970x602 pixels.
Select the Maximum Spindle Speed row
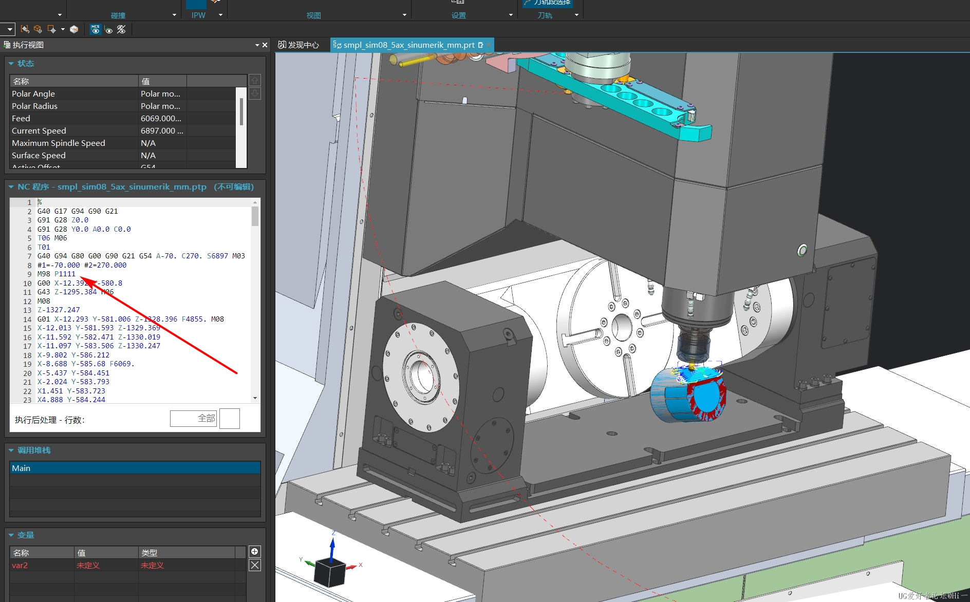point(123,143)
